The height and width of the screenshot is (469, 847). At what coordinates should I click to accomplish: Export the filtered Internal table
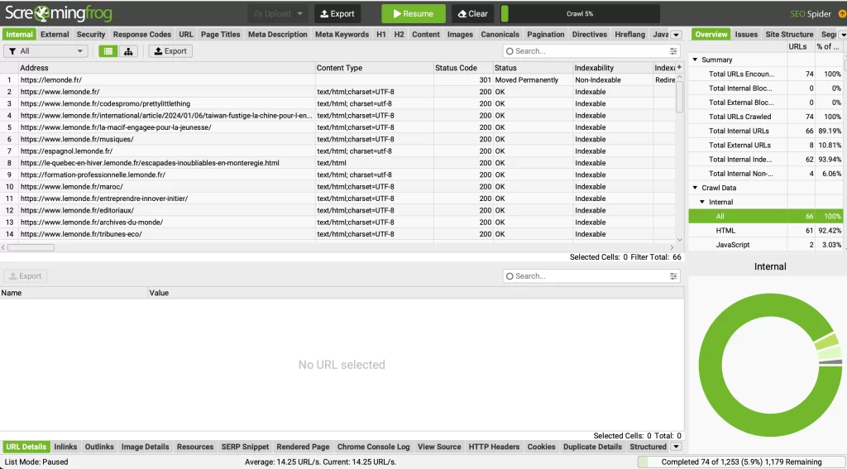click(x=170, y=50)
